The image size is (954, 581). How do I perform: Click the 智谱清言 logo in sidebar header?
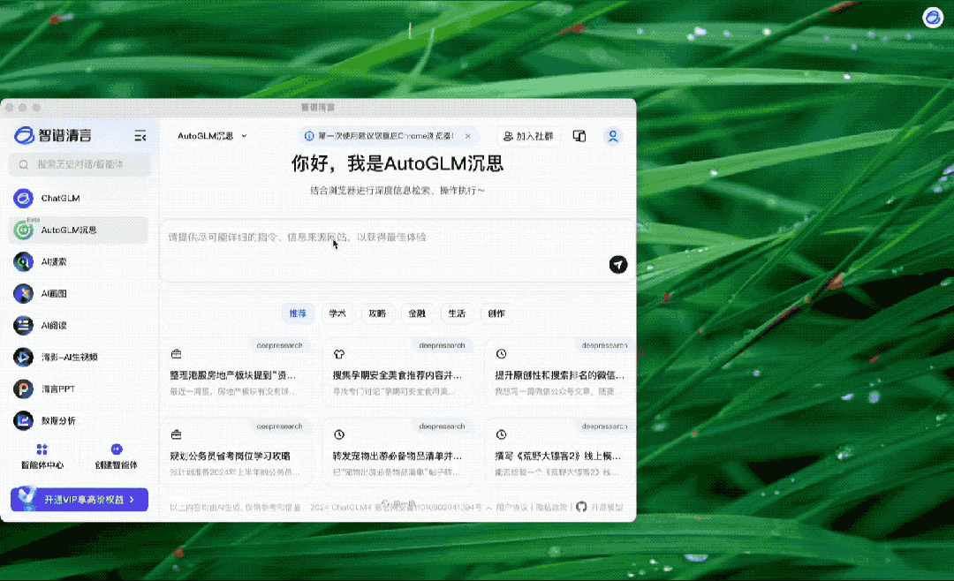pyautogui.click(x=53, y=135)
